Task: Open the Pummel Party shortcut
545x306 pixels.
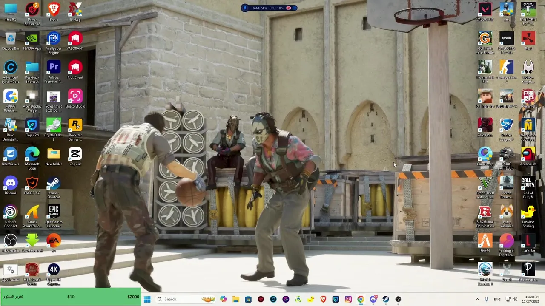Action: (x=528, y=100)
